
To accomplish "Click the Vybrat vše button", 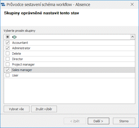I will point(17,109).
